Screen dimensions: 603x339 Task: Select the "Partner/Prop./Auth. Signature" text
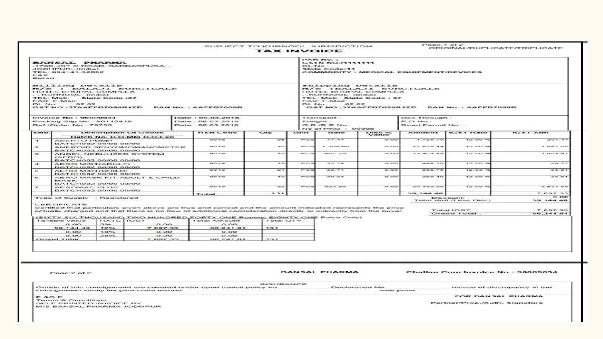(487, 303)
